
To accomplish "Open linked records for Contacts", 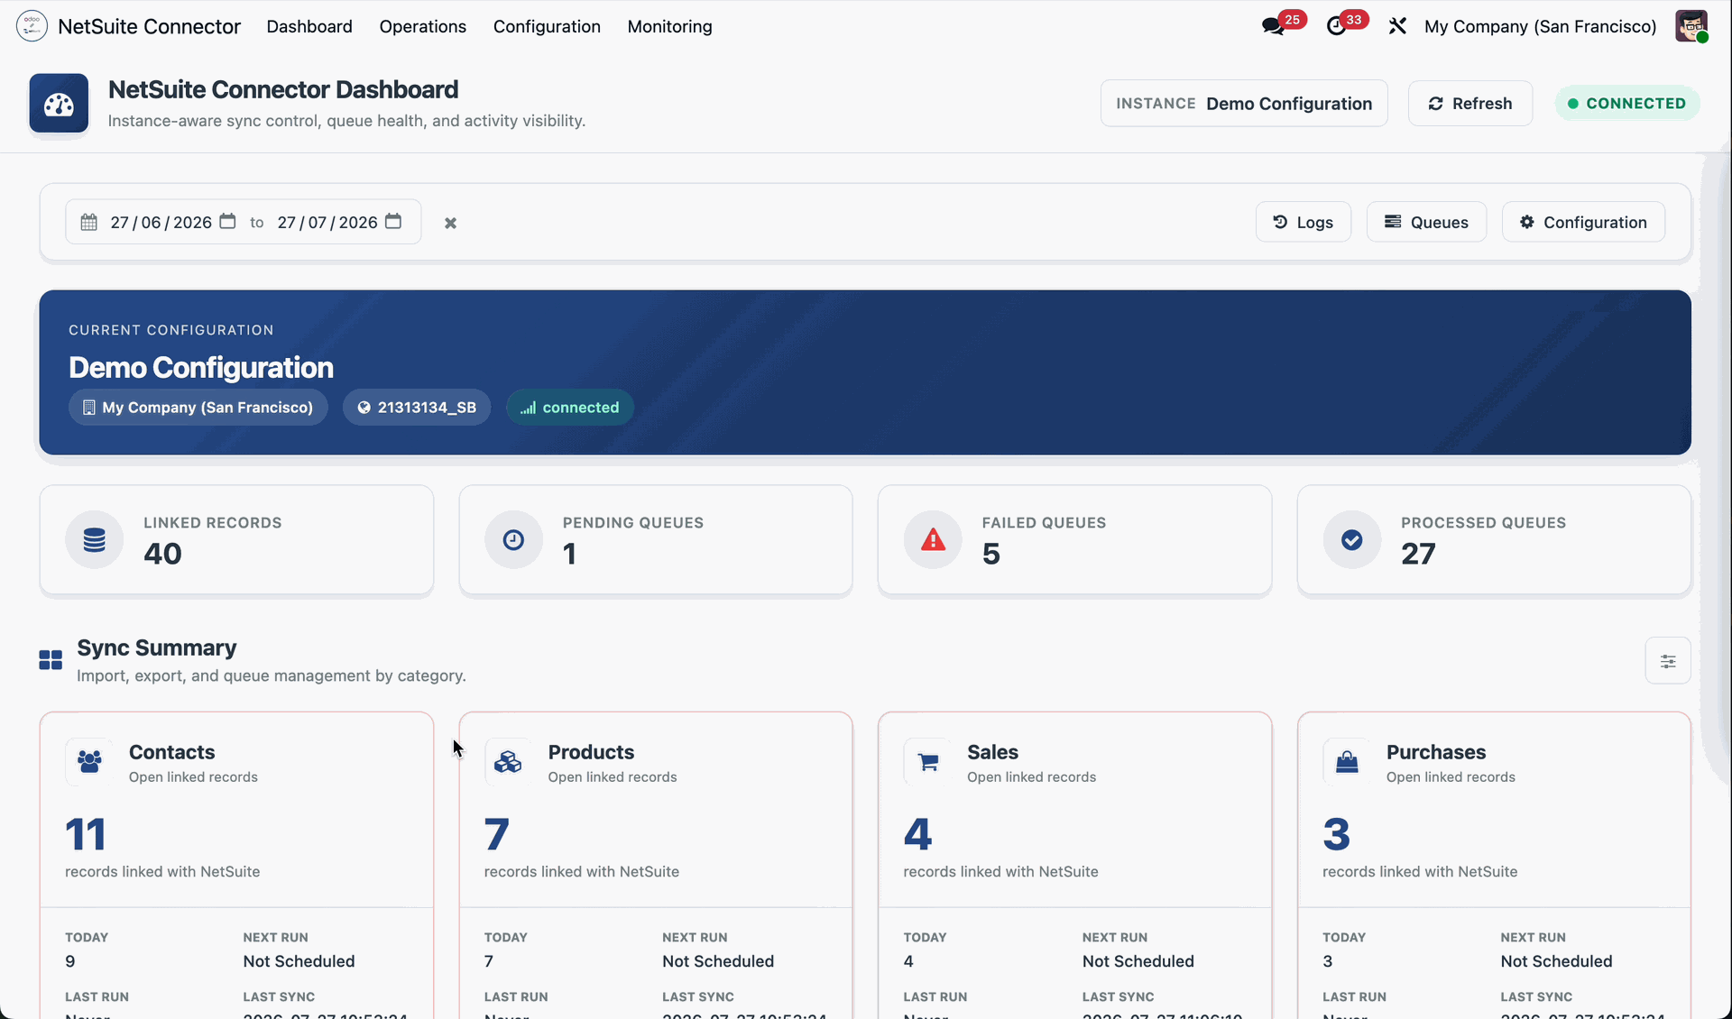I will pos(193,777).
